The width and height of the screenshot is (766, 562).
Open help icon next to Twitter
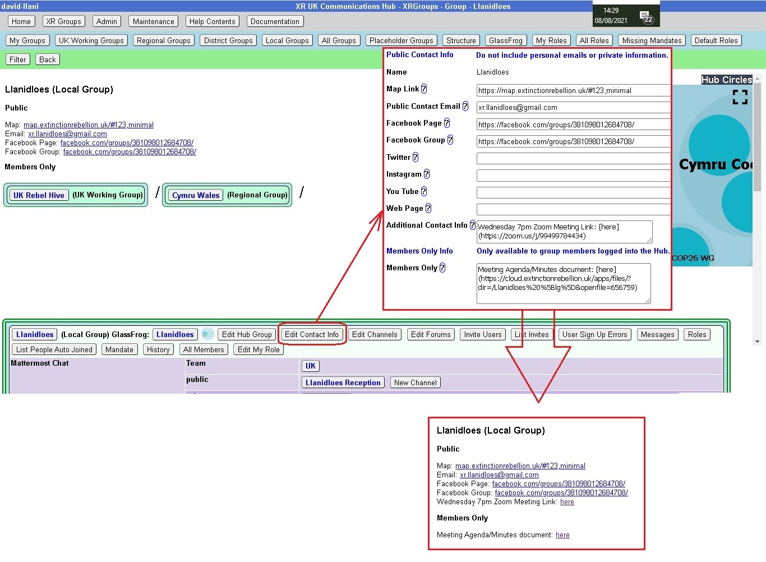coord(416,157)
